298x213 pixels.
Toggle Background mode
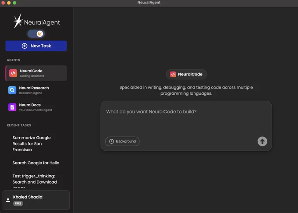coord(122,142)
